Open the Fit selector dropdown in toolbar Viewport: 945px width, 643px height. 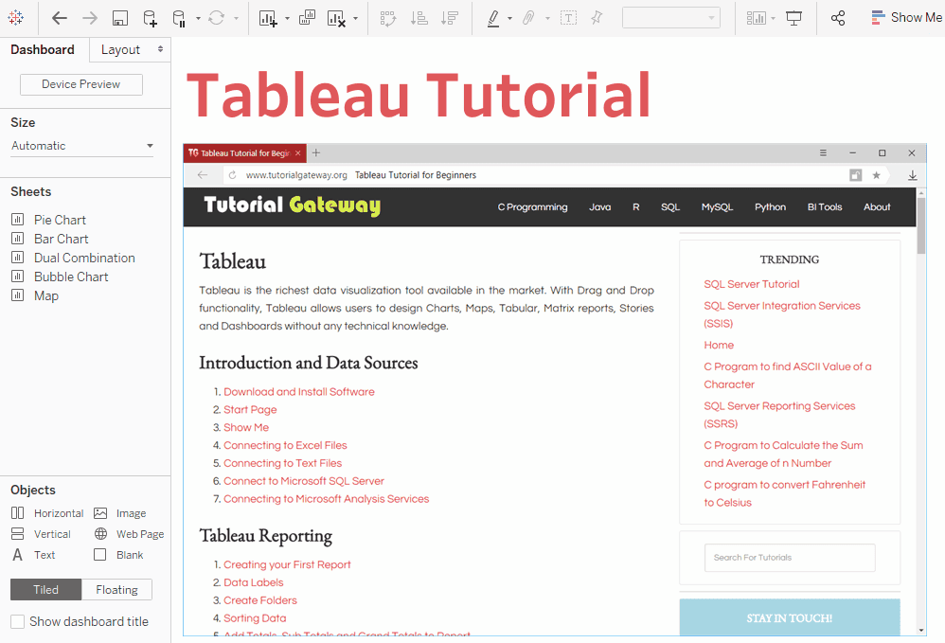(x=670, y=18)
